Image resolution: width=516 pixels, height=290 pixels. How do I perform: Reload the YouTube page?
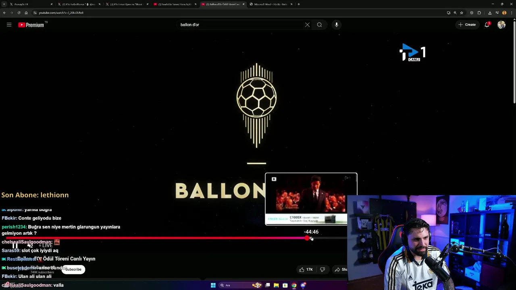(19, 12)
